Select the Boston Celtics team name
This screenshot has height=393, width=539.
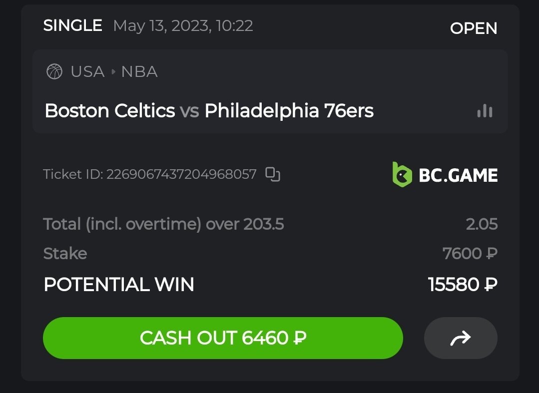coord(110,111)
